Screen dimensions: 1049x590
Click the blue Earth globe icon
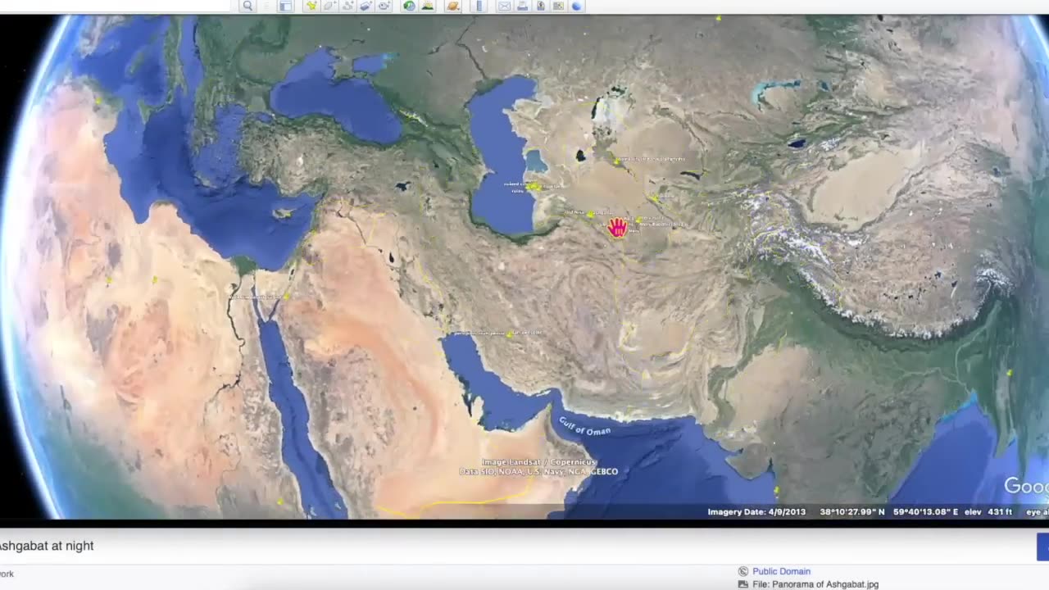[576, 6]
